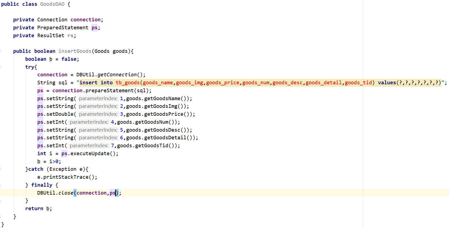449x228 pixels.
Task: Click the italic close method in finally
Action: point(66,193)
